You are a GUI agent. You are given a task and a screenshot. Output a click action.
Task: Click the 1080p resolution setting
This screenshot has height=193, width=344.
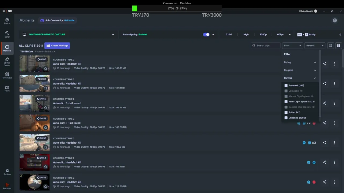[263, 35]
